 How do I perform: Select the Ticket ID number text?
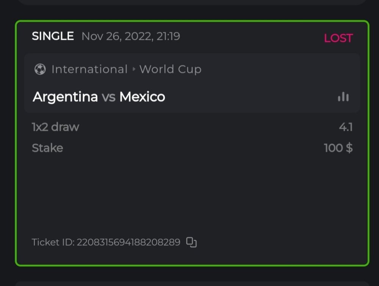[x=129, y=242]
